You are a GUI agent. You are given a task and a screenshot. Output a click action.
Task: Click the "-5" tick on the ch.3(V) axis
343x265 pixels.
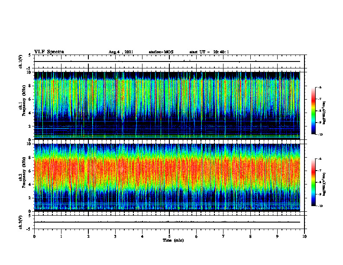29,229
